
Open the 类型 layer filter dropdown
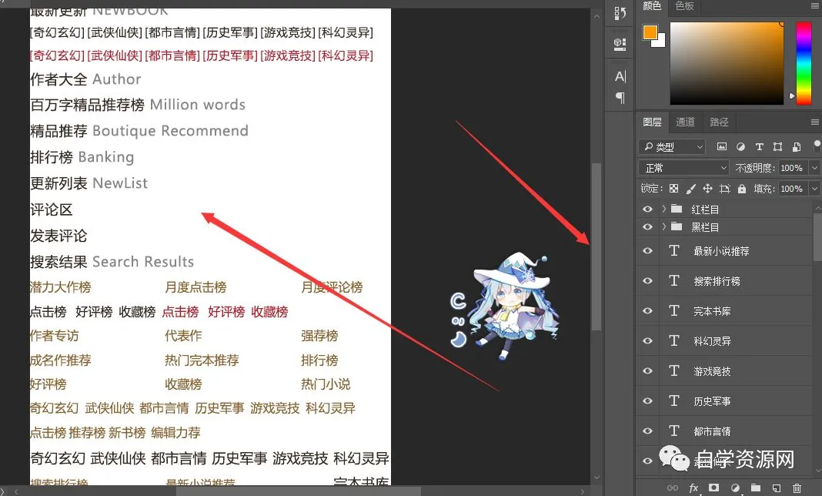pyautogui.click(x=672, y=147)
